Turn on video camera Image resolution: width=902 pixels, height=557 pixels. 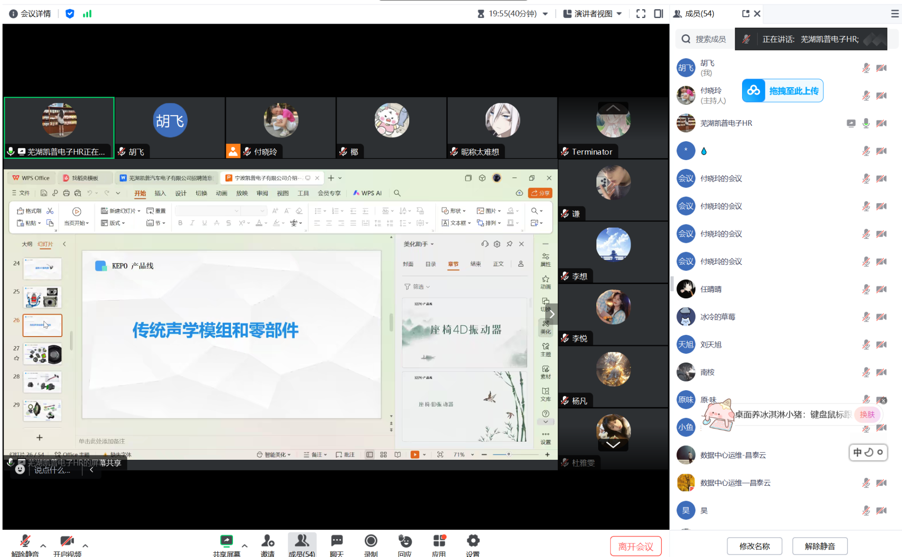[67, 542]
